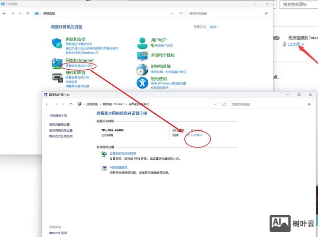
Task: Click forward arrow in 网络和共享中心 window
Action: (x=56, y=104)
